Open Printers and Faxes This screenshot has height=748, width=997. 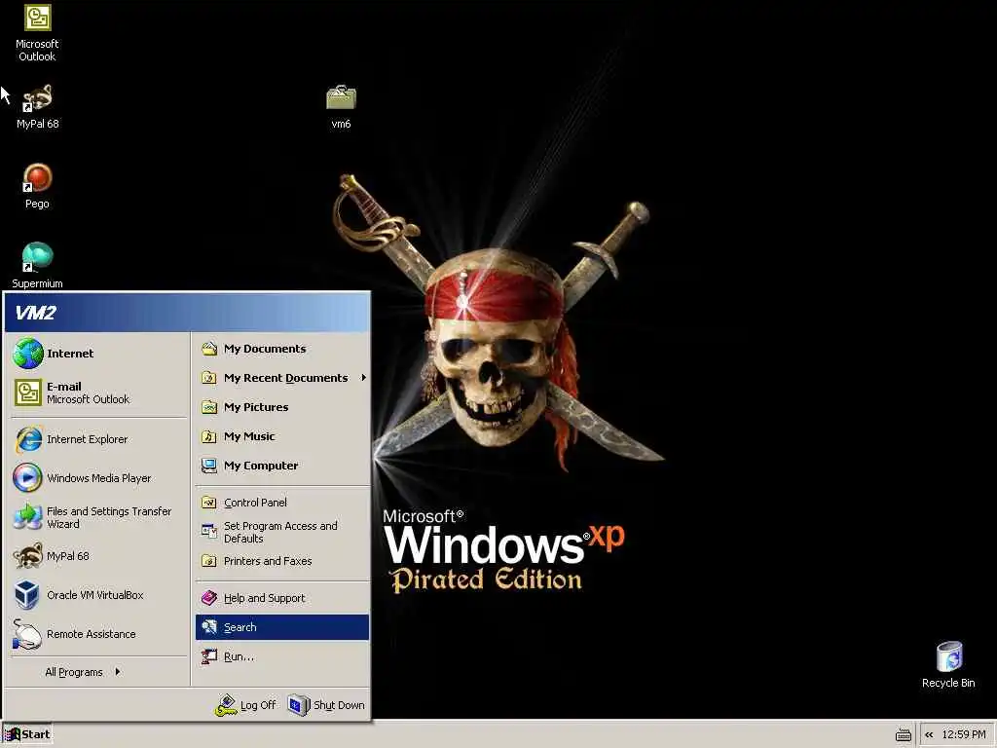click(281, 561)
